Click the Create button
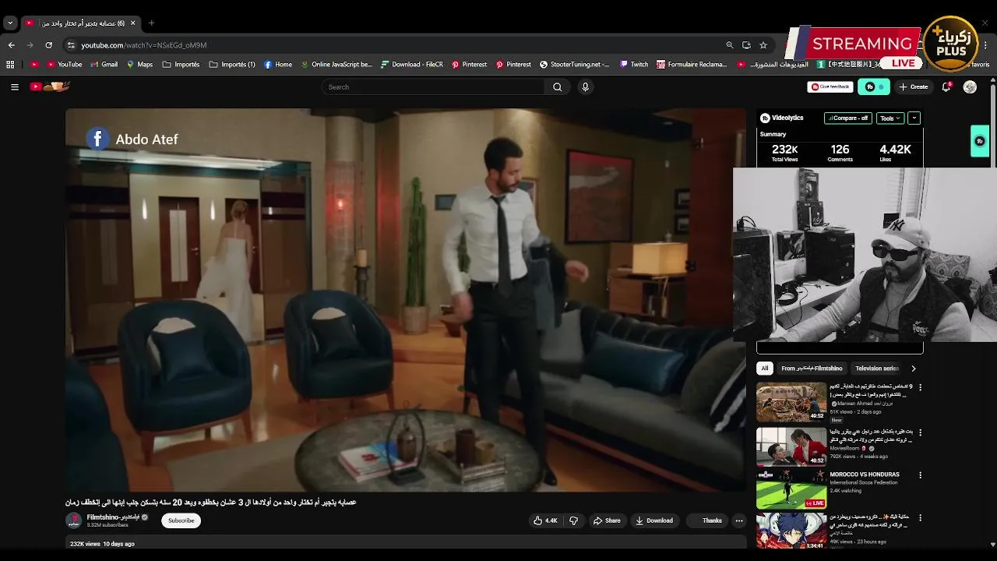This screenshot has height=561, width=997. tap(914, 87)
